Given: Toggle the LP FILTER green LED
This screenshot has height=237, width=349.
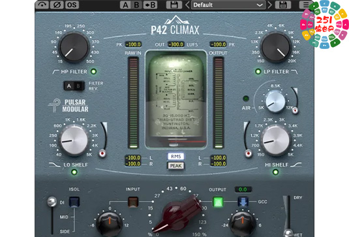Looking at the screenshot, I should click(258, 72).
